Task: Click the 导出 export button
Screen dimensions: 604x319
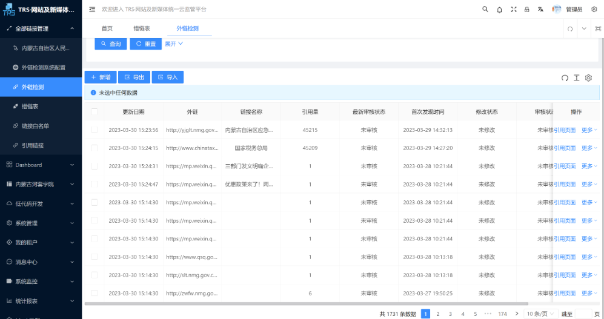Action: (x=134, y=77)
